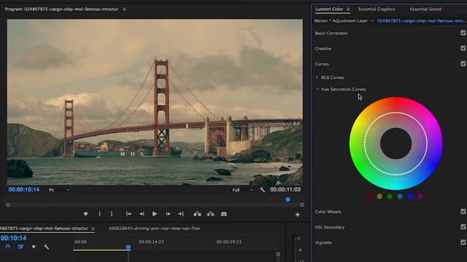467x262 pixels.
Task: Click timeline panel playhead timecode
Action: (x=13, y=238)
